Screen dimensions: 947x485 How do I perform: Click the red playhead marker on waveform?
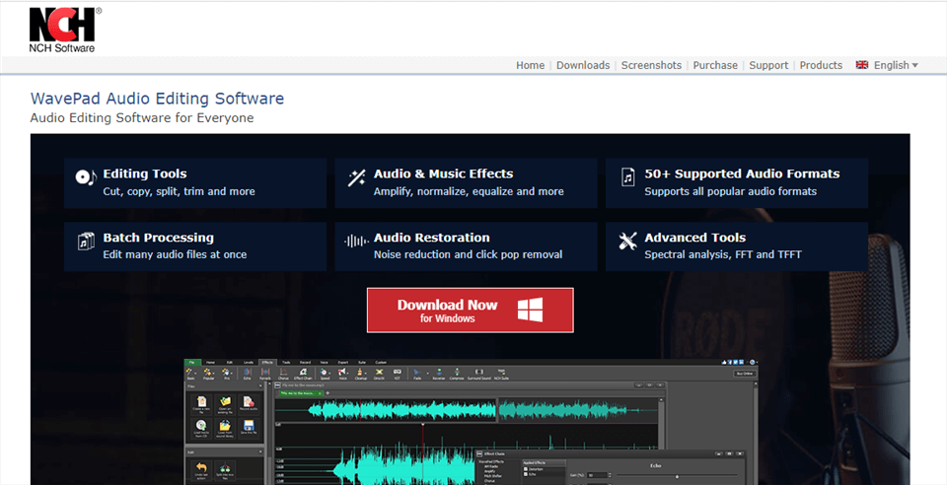[423, 425]
